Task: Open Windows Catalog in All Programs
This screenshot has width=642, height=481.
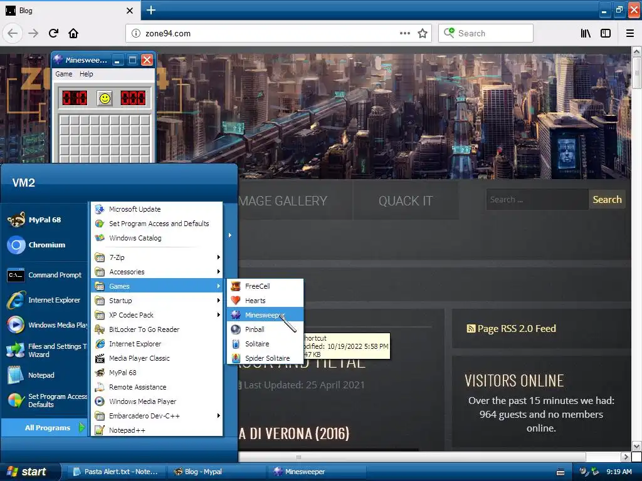Action: click(157, 238)
